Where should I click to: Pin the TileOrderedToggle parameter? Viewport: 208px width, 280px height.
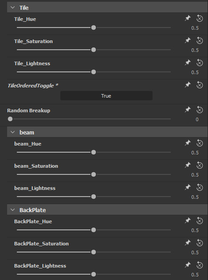click(x=188, y=85)
